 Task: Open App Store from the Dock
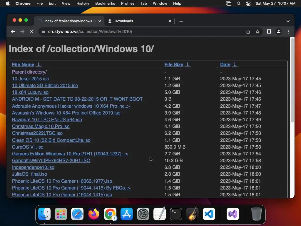[x=127, y=214]
